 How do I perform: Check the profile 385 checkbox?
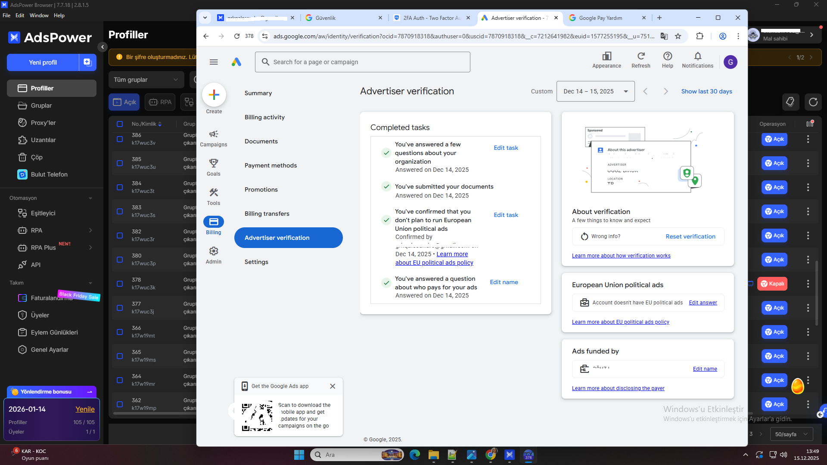120,163
